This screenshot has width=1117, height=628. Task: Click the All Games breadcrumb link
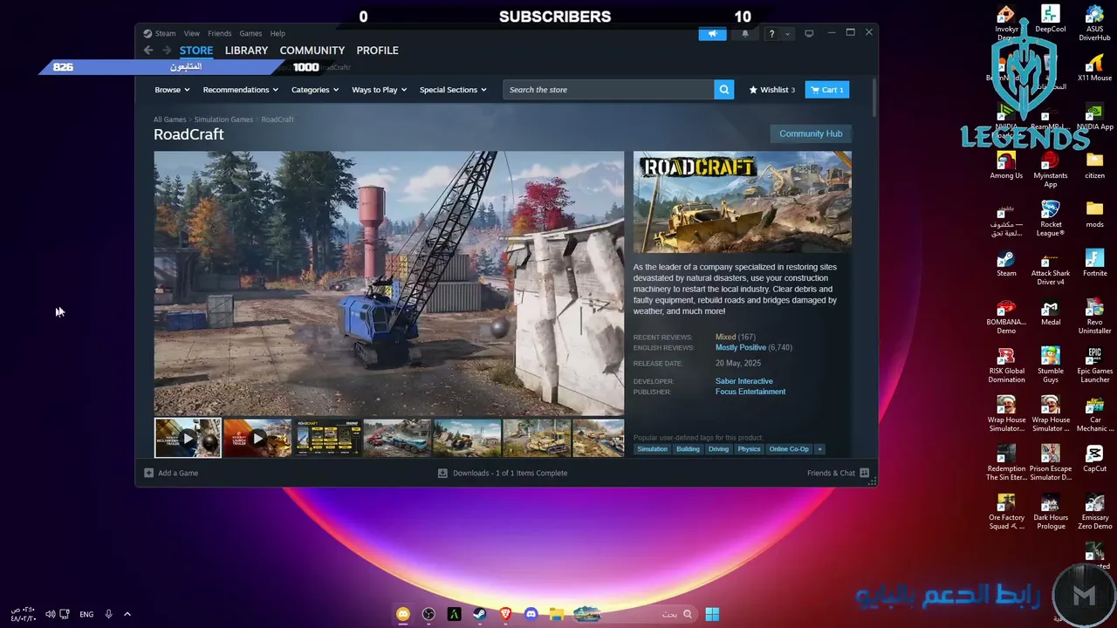pos(170,119)
